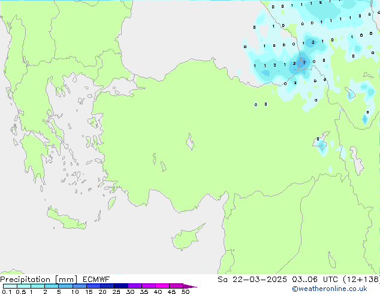Pick the 40–45 mm magenta legend swatch
The image size is (380, 294).
[x=162, y=286]
